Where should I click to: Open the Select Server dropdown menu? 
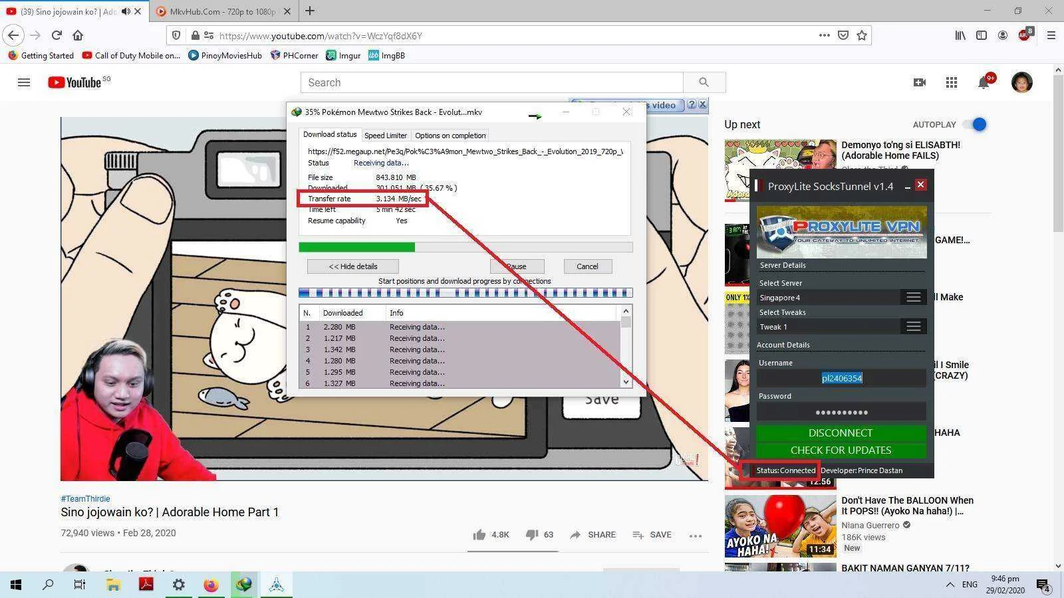[x=913, y=297]
